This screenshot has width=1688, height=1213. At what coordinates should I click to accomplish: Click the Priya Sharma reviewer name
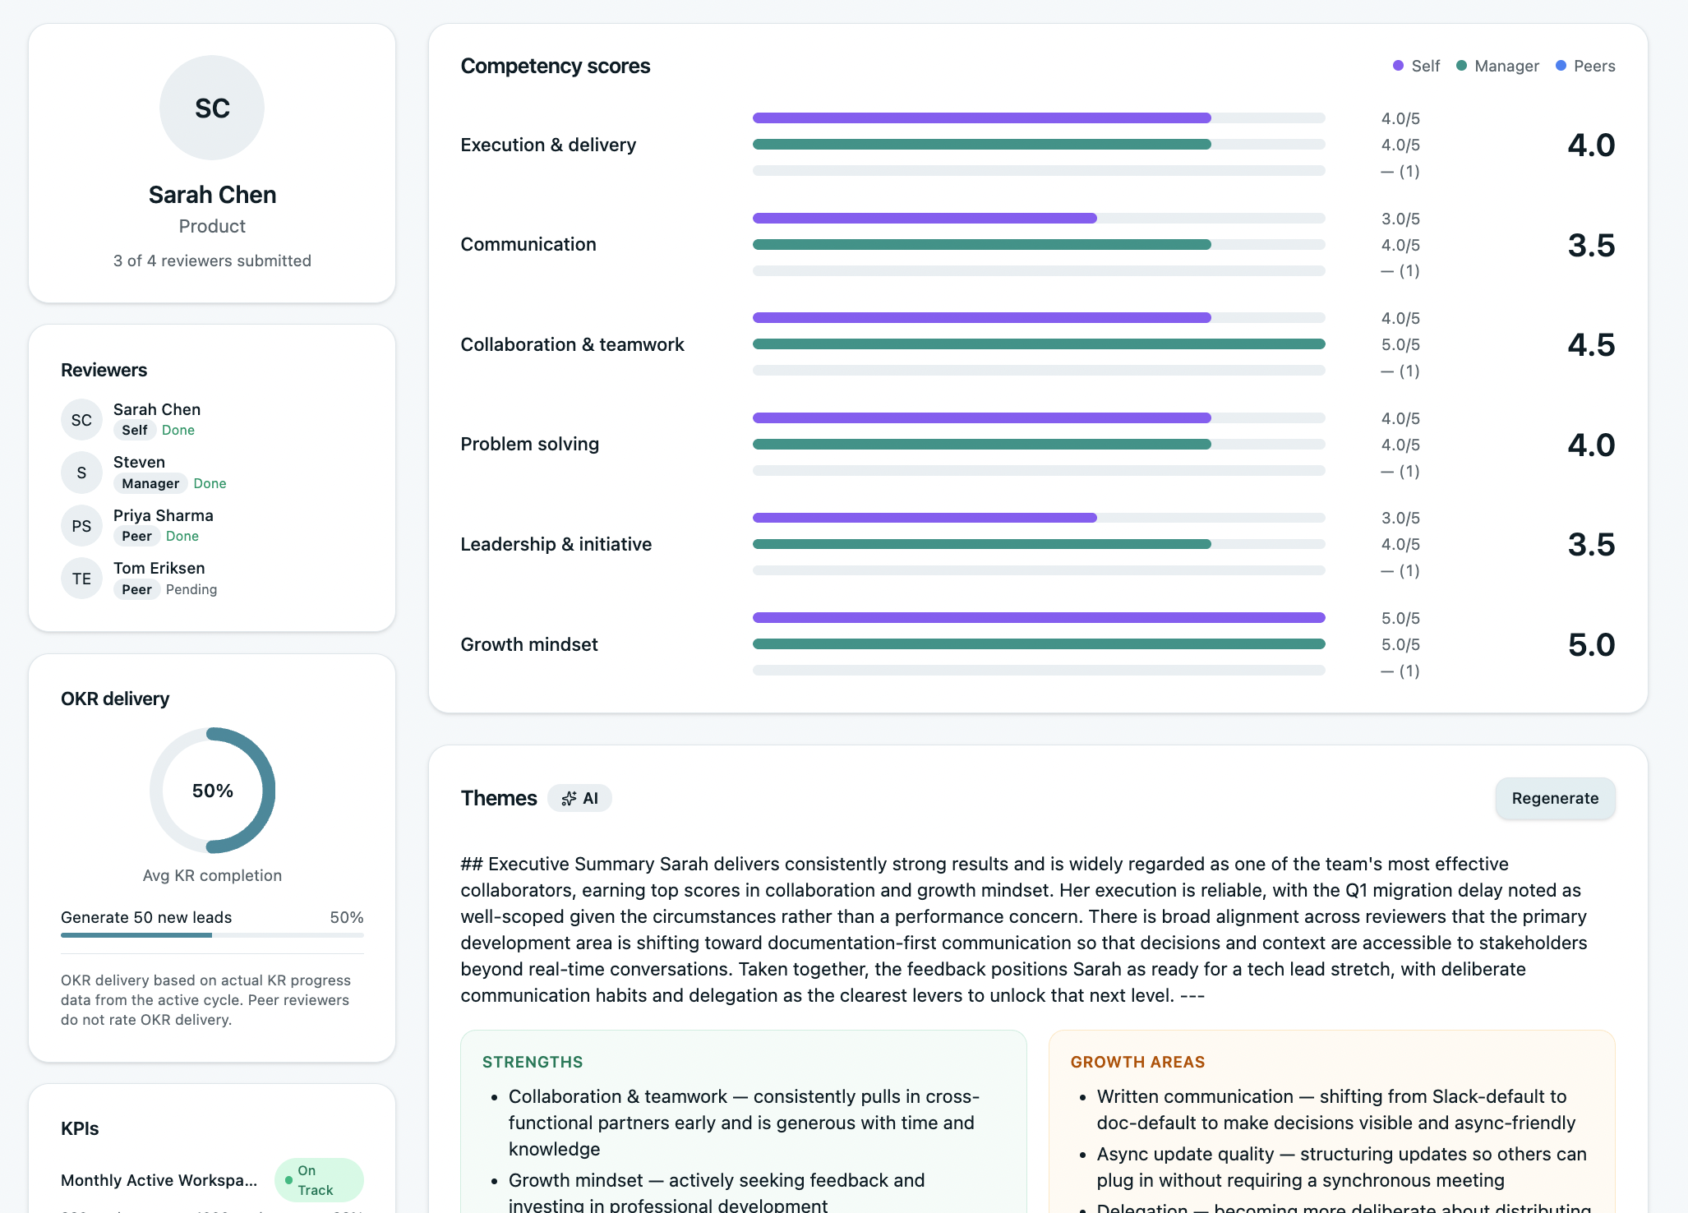(x=164, y=515)
